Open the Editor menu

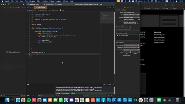(39, 1)
